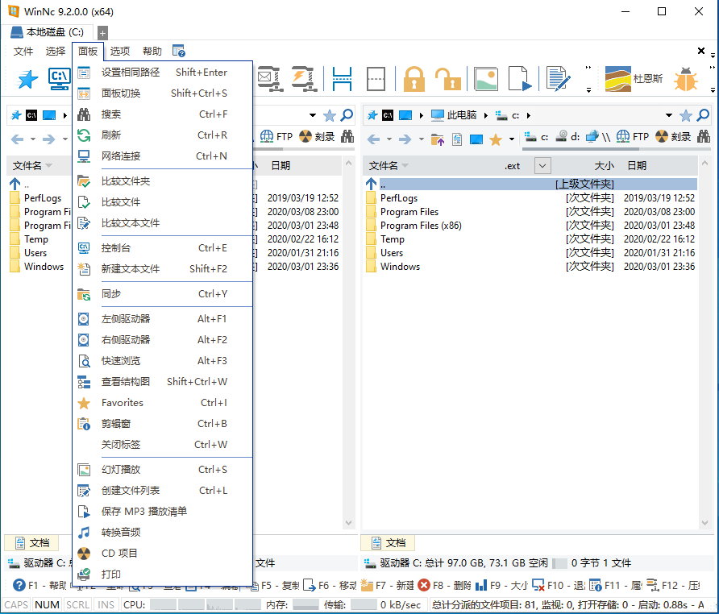Click the 杜恩斯 toolbar button
The height and width of the screenshot is (614, 719).
click(x=634, y=79)
